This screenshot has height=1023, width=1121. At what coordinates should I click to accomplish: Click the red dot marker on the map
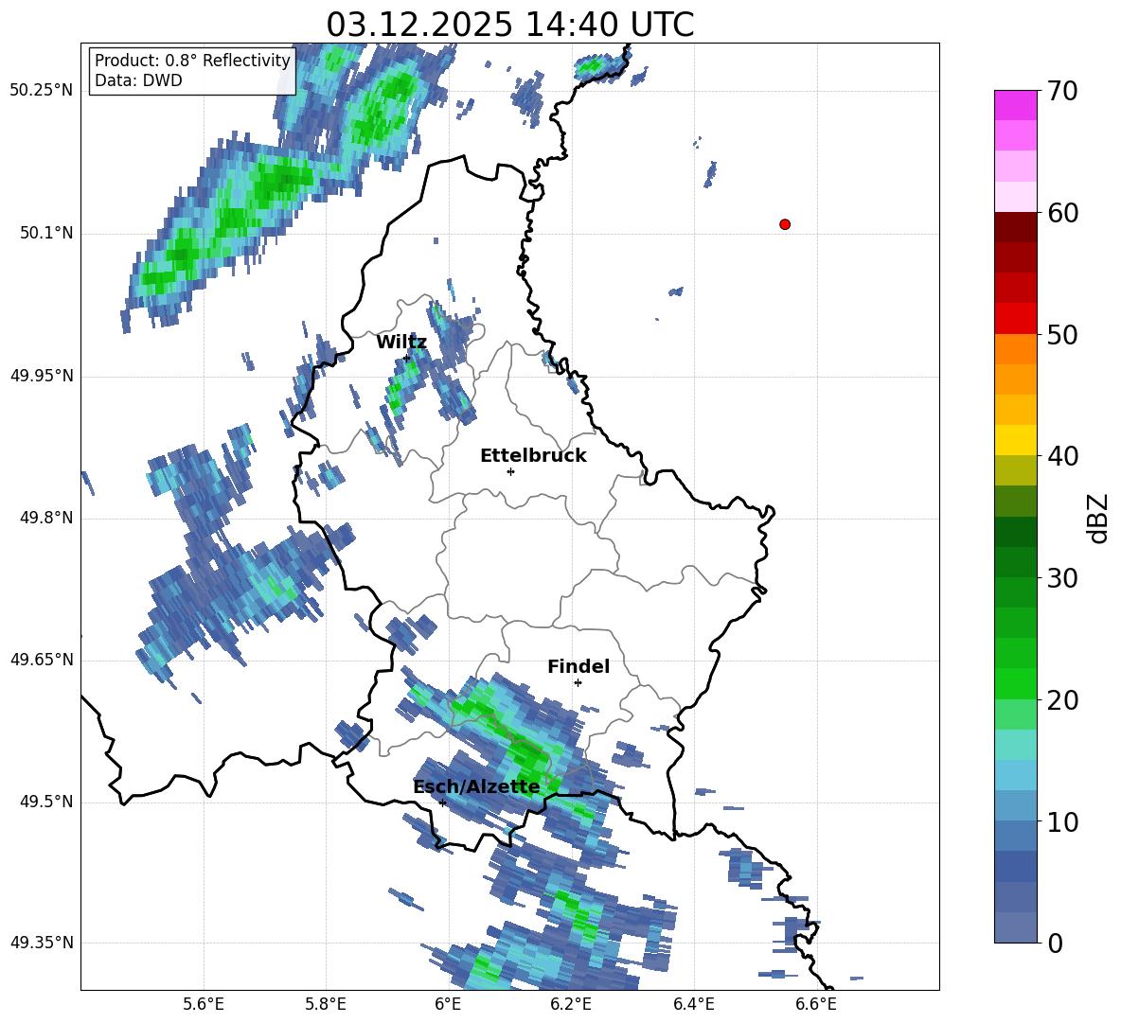coord(785,224)
